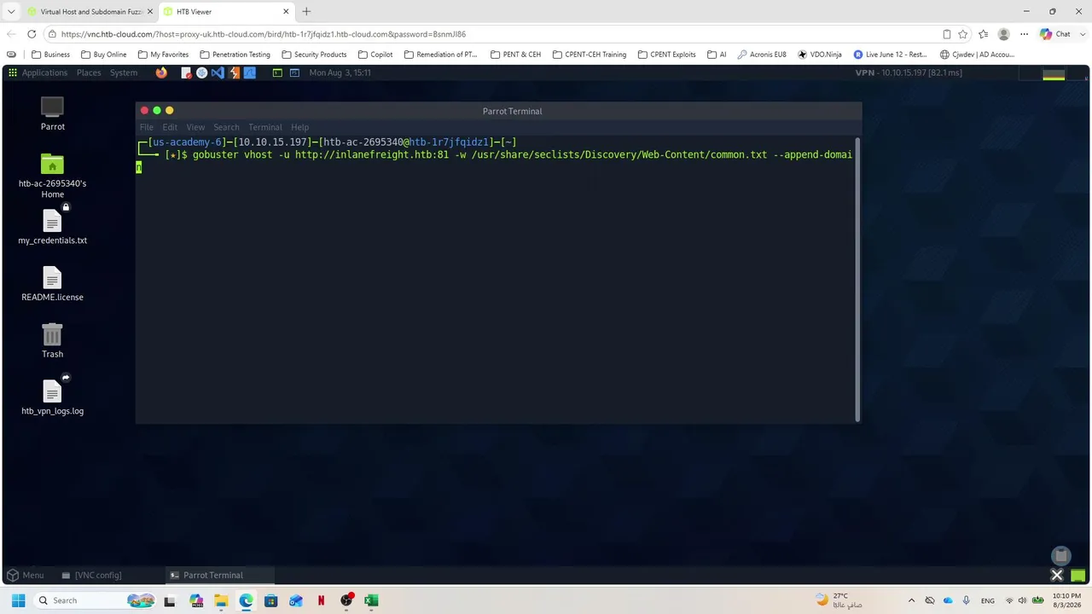Close the HTB Viewer tab
This screenshot has height=614, width=1092.
(x=286, y=11)
